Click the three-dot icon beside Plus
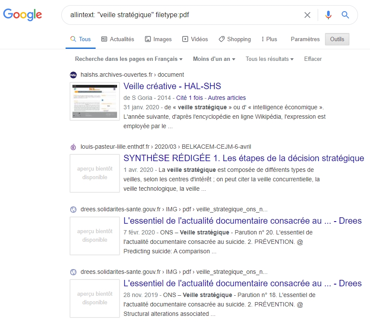The image size is (370, 324). coord(263,39)
